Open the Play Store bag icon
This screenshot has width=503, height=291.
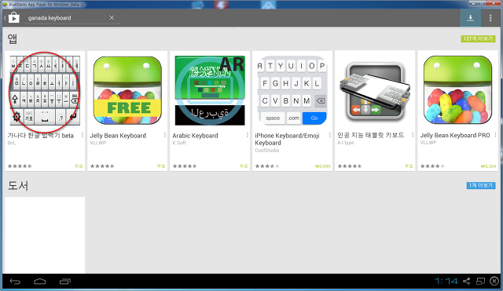14,17
